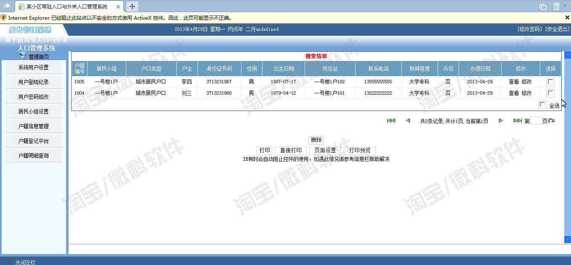This screenshot has height=265, width=571.
Task: Click 修改密码 link in header
Action: click(529, 29)
